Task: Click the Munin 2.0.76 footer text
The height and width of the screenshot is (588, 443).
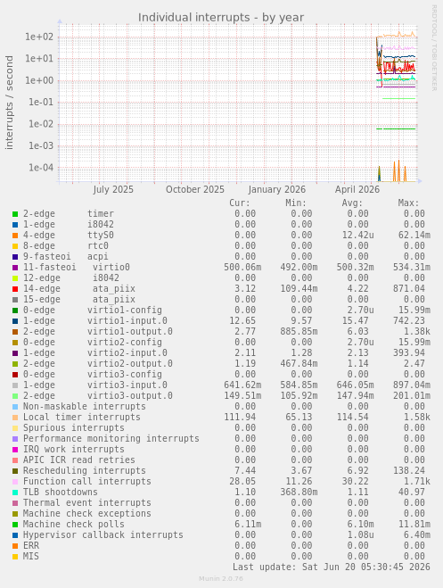Action: tap(220, 579)
